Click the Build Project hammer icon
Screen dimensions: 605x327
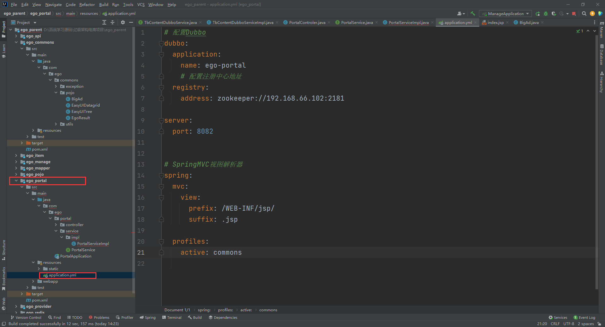473,14
